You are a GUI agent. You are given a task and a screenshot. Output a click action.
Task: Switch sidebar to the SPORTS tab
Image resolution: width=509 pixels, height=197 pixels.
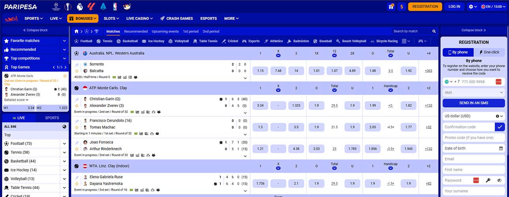[52, 118]
